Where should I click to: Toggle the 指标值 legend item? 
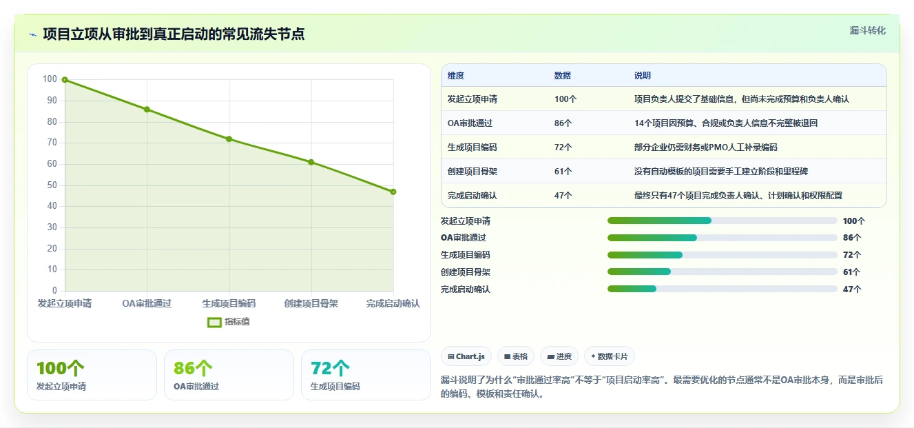pyautogui.click(x=229, y=322)
